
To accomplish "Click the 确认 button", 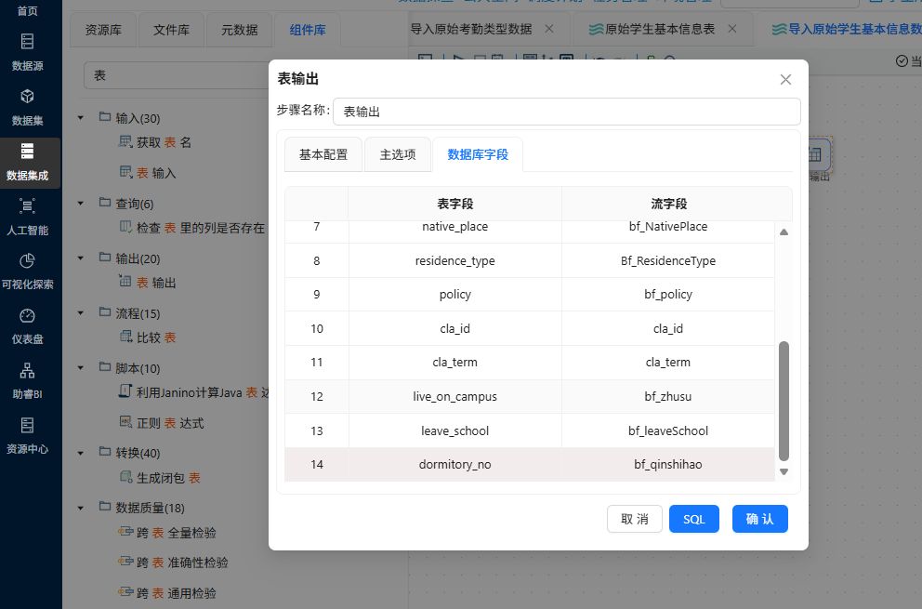I will click(x=759, y=519).
